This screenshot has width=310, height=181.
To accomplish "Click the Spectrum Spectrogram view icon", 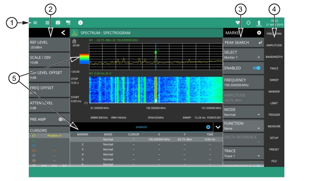I will [75, 33].
